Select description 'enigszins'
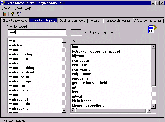The width and height of the screenshot is (165, 122). tap(80, 79)
